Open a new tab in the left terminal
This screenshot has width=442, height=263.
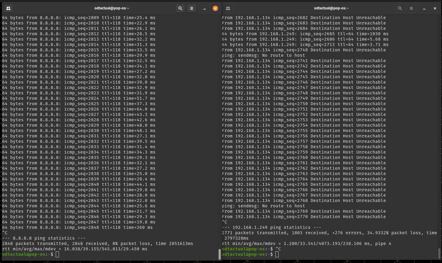8,8
